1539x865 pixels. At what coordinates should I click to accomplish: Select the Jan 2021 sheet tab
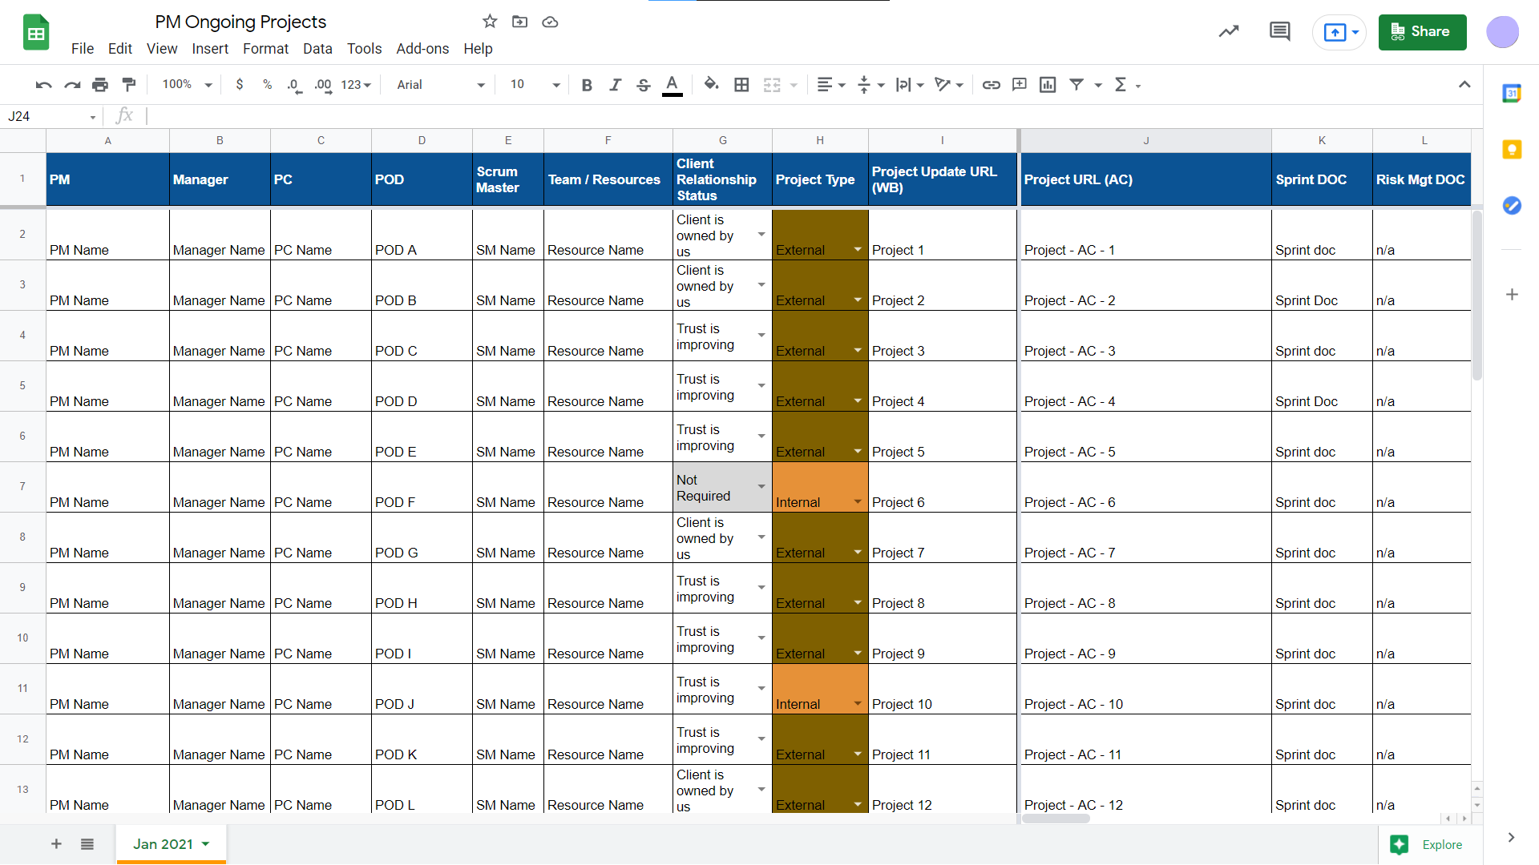click(164, 844)
